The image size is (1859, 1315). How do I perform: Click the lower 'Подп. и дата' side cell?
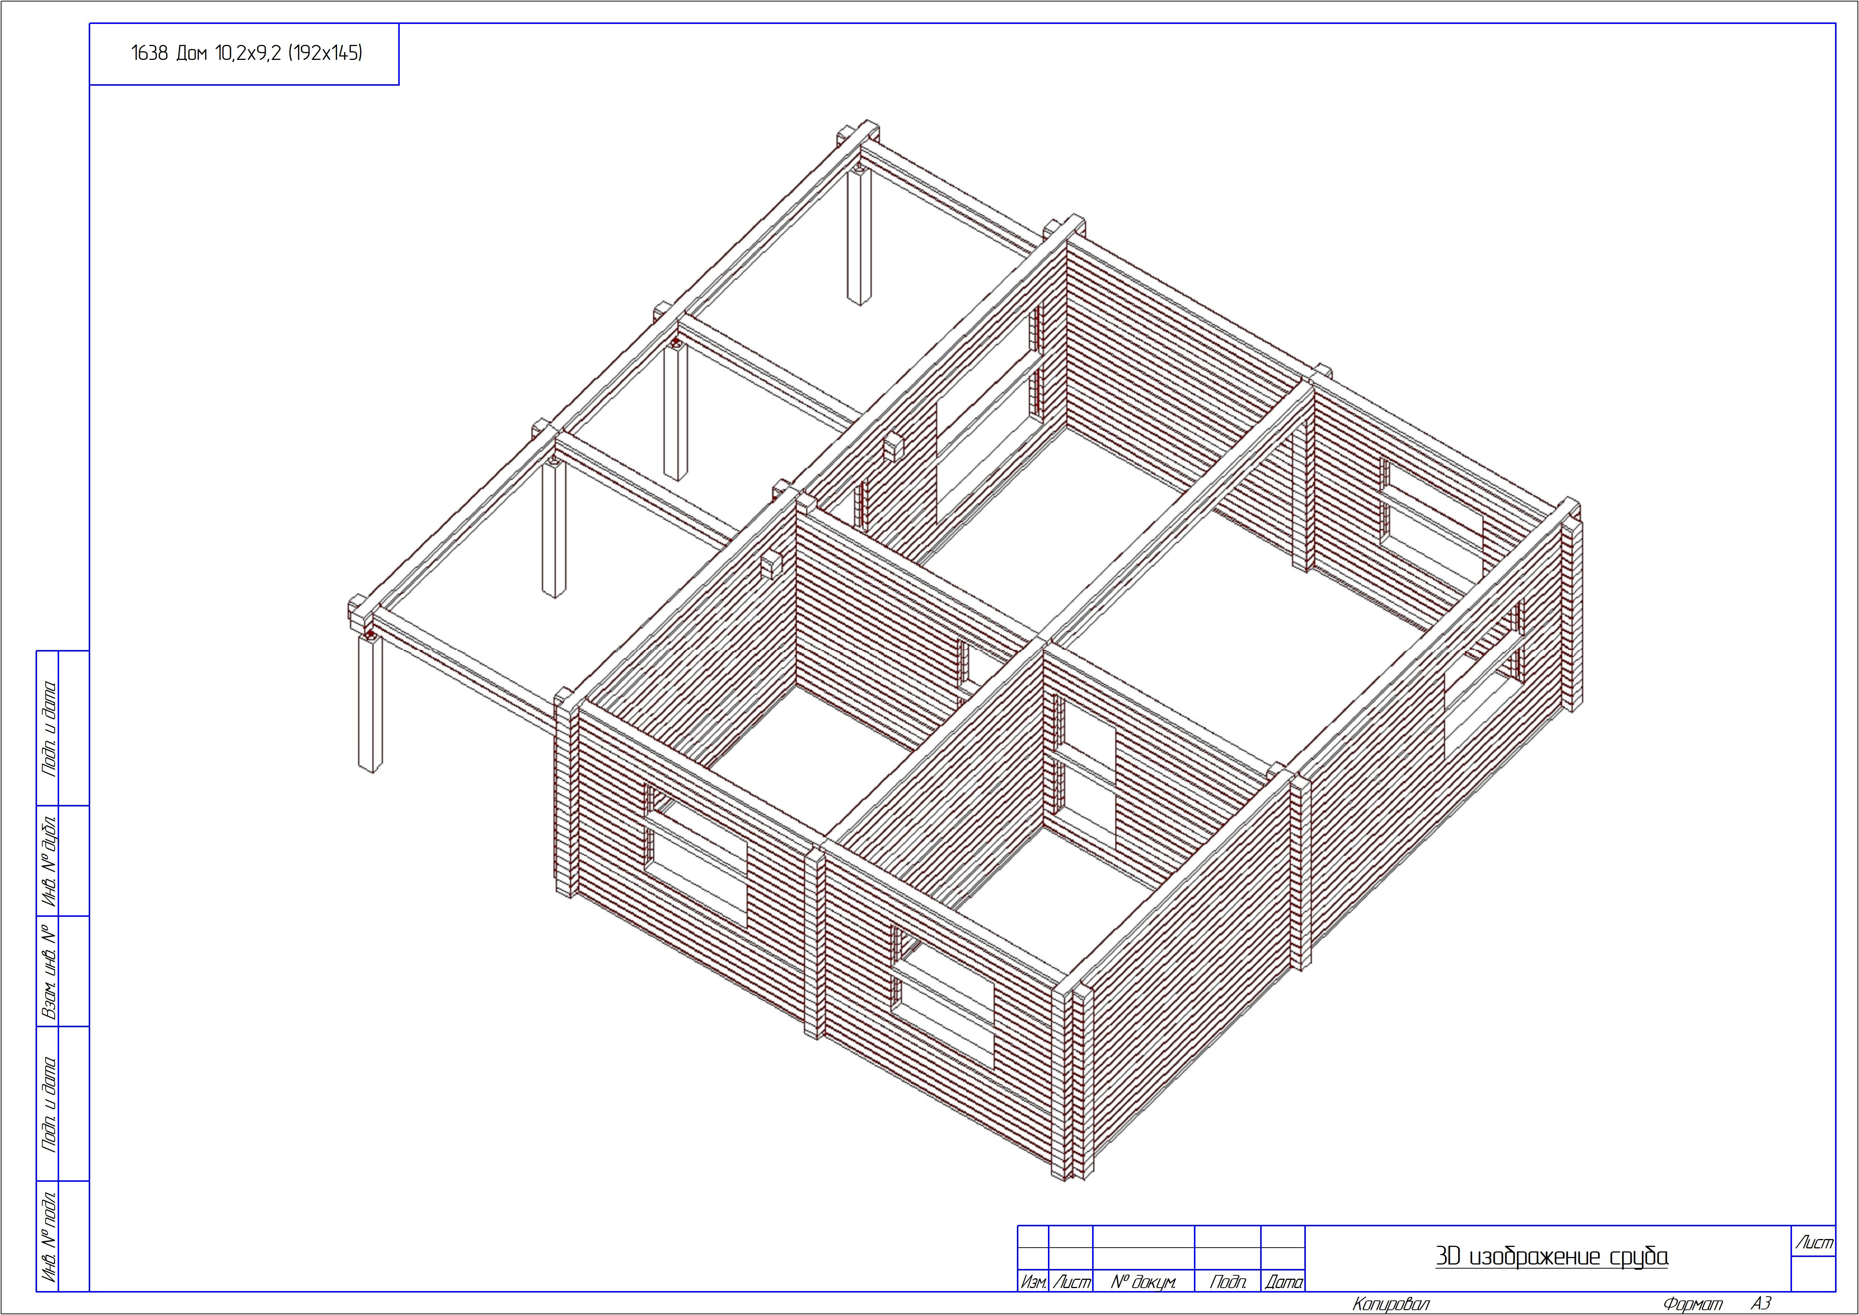[x=48, y=1103]
